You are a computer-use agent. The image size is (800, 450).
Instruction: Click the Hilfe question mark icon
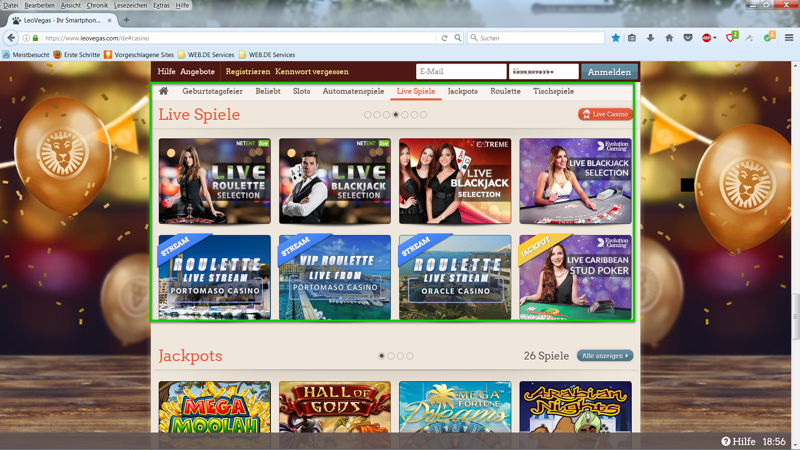726,441
